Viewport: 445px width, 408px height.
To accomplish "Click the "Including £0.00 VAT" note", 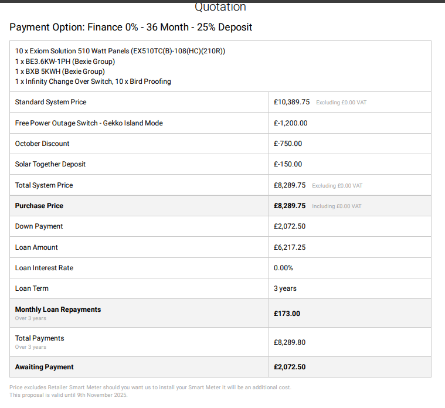I will [x=337, y=206].
